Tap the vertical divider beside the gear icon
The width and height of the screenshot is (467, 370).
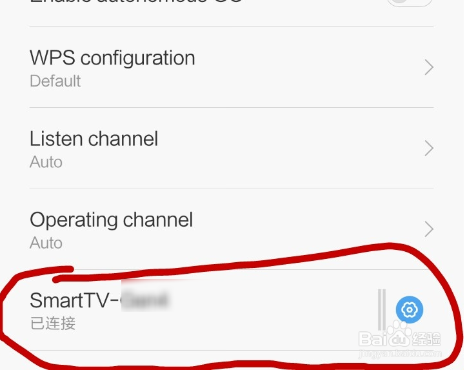click(x=382, y=309)
